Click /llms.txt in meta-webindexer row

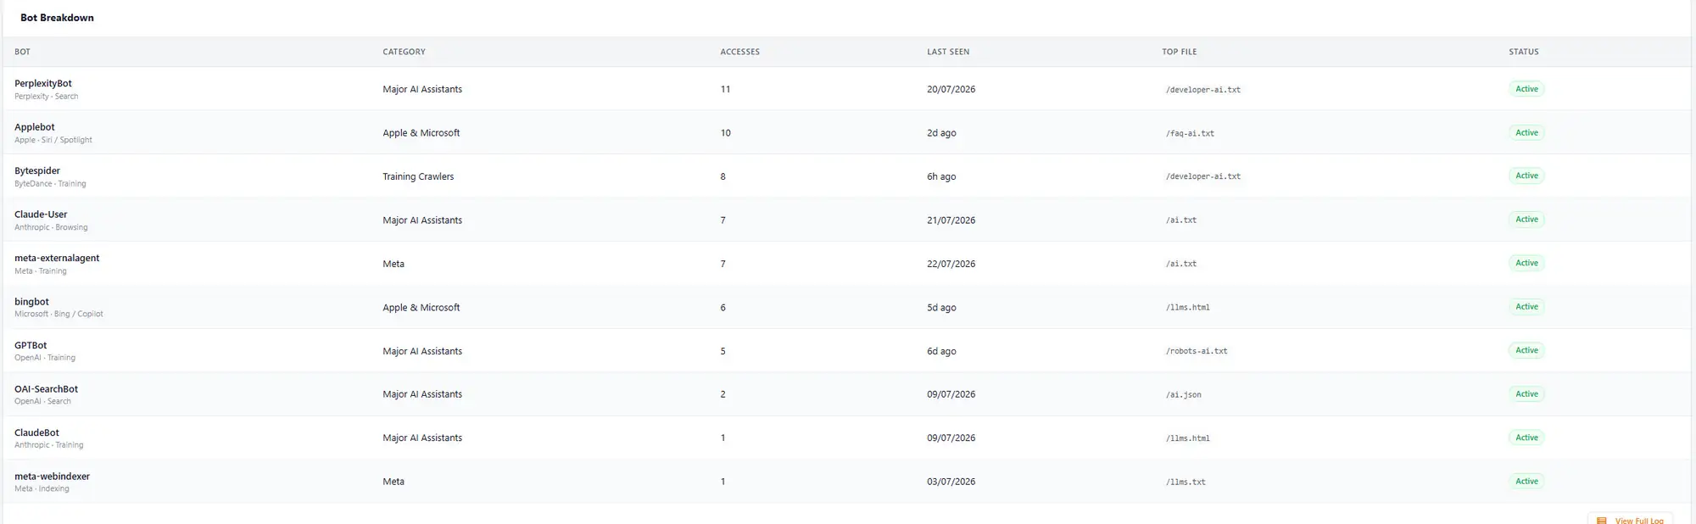click(x=1186, y=482)
